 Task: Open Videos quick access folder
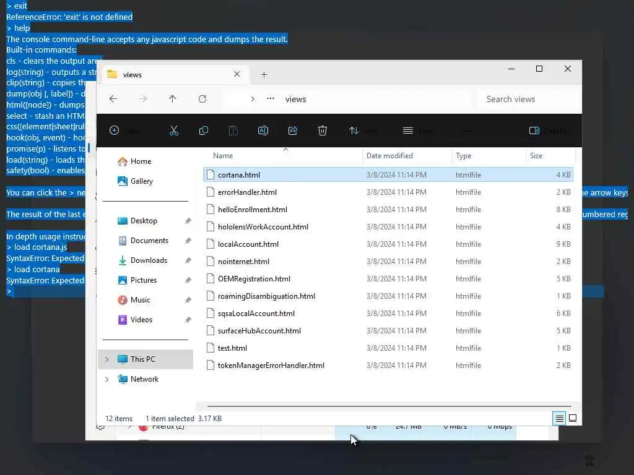tap(142, 320)
